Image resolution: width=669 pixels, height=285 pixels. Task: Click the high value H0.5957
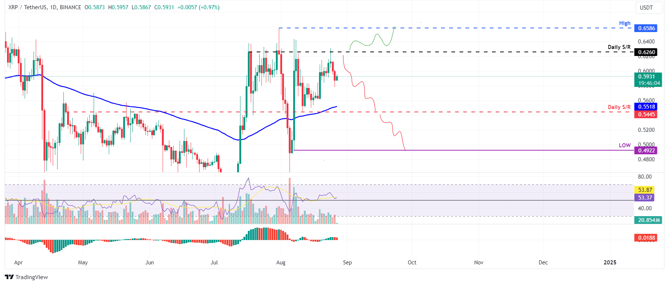118,7
